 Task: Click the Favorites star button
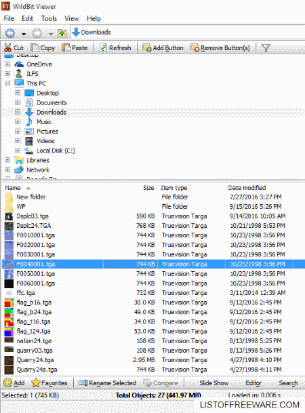[x=49, y=382]
